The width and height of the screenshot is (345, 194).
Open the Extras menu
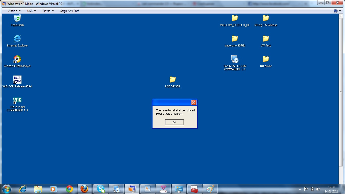[x=48, y=11]
